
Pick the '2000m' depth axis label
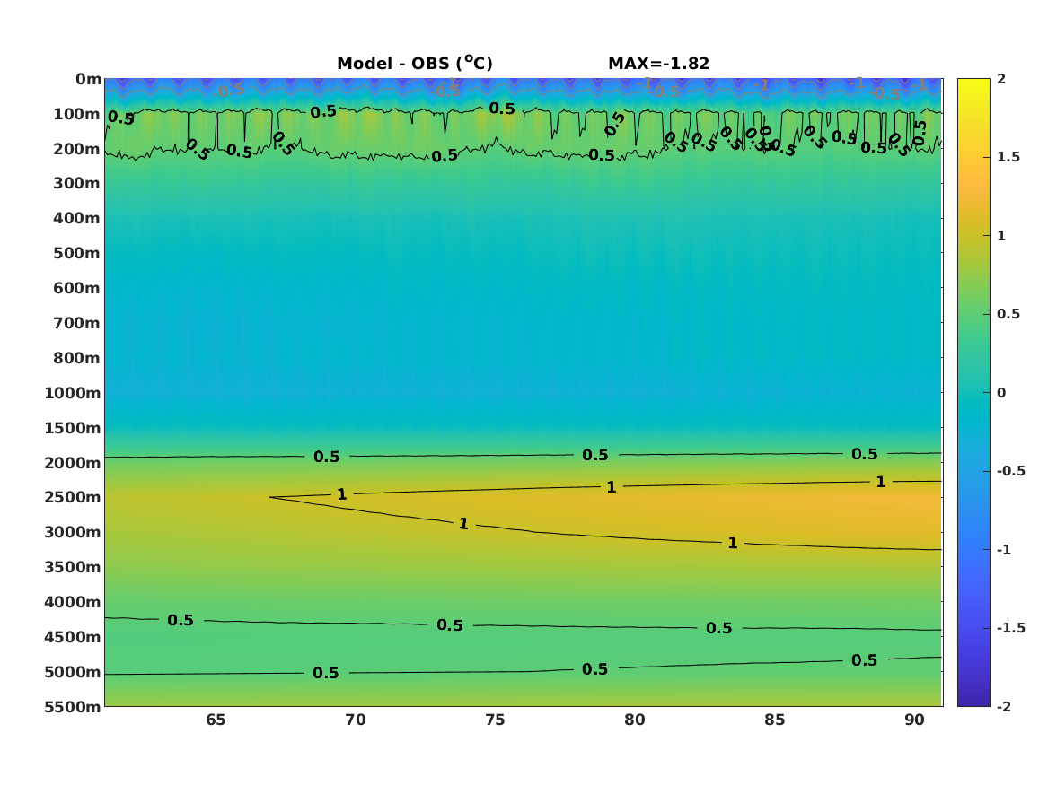73,463
